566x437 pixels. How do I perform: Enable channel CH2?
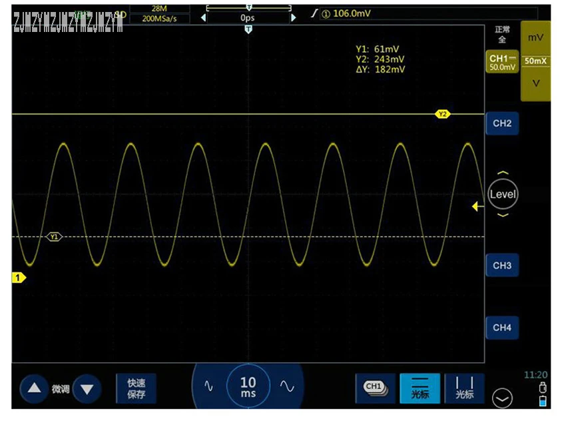[502, 123]
